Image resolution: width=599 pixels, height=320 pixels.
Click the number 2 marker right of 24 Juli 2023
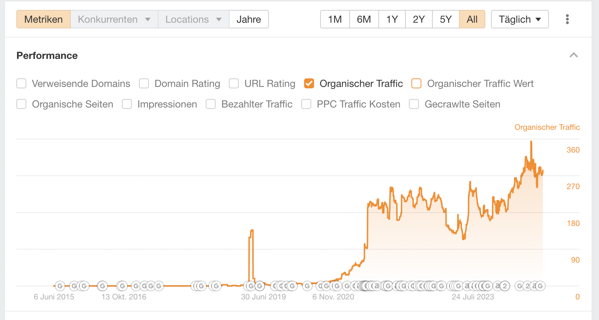504,286
